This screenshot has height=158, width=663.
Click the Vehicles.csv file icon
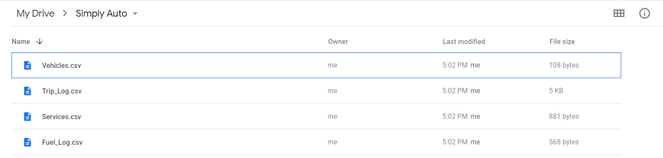coord(27,65)
